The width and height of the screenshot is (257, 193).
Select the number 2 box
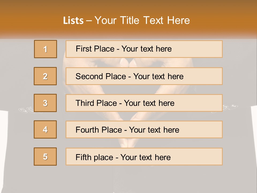(45, 76)
